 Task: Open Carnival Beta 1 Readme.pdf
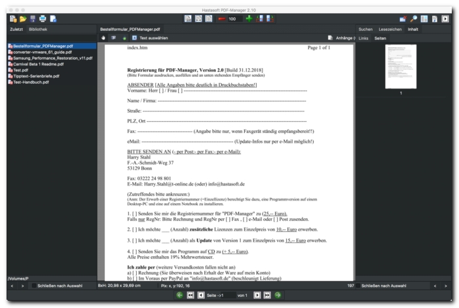click(39, 64)
